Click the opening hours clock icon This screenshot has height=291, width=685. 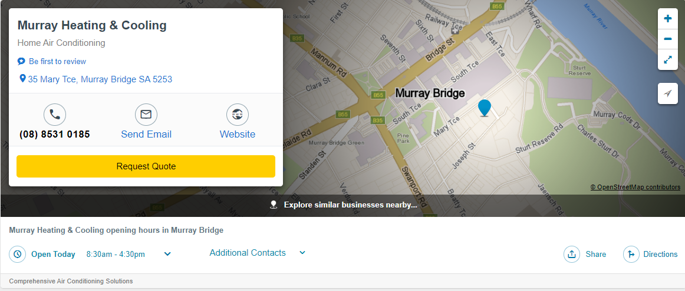point(18,255)
